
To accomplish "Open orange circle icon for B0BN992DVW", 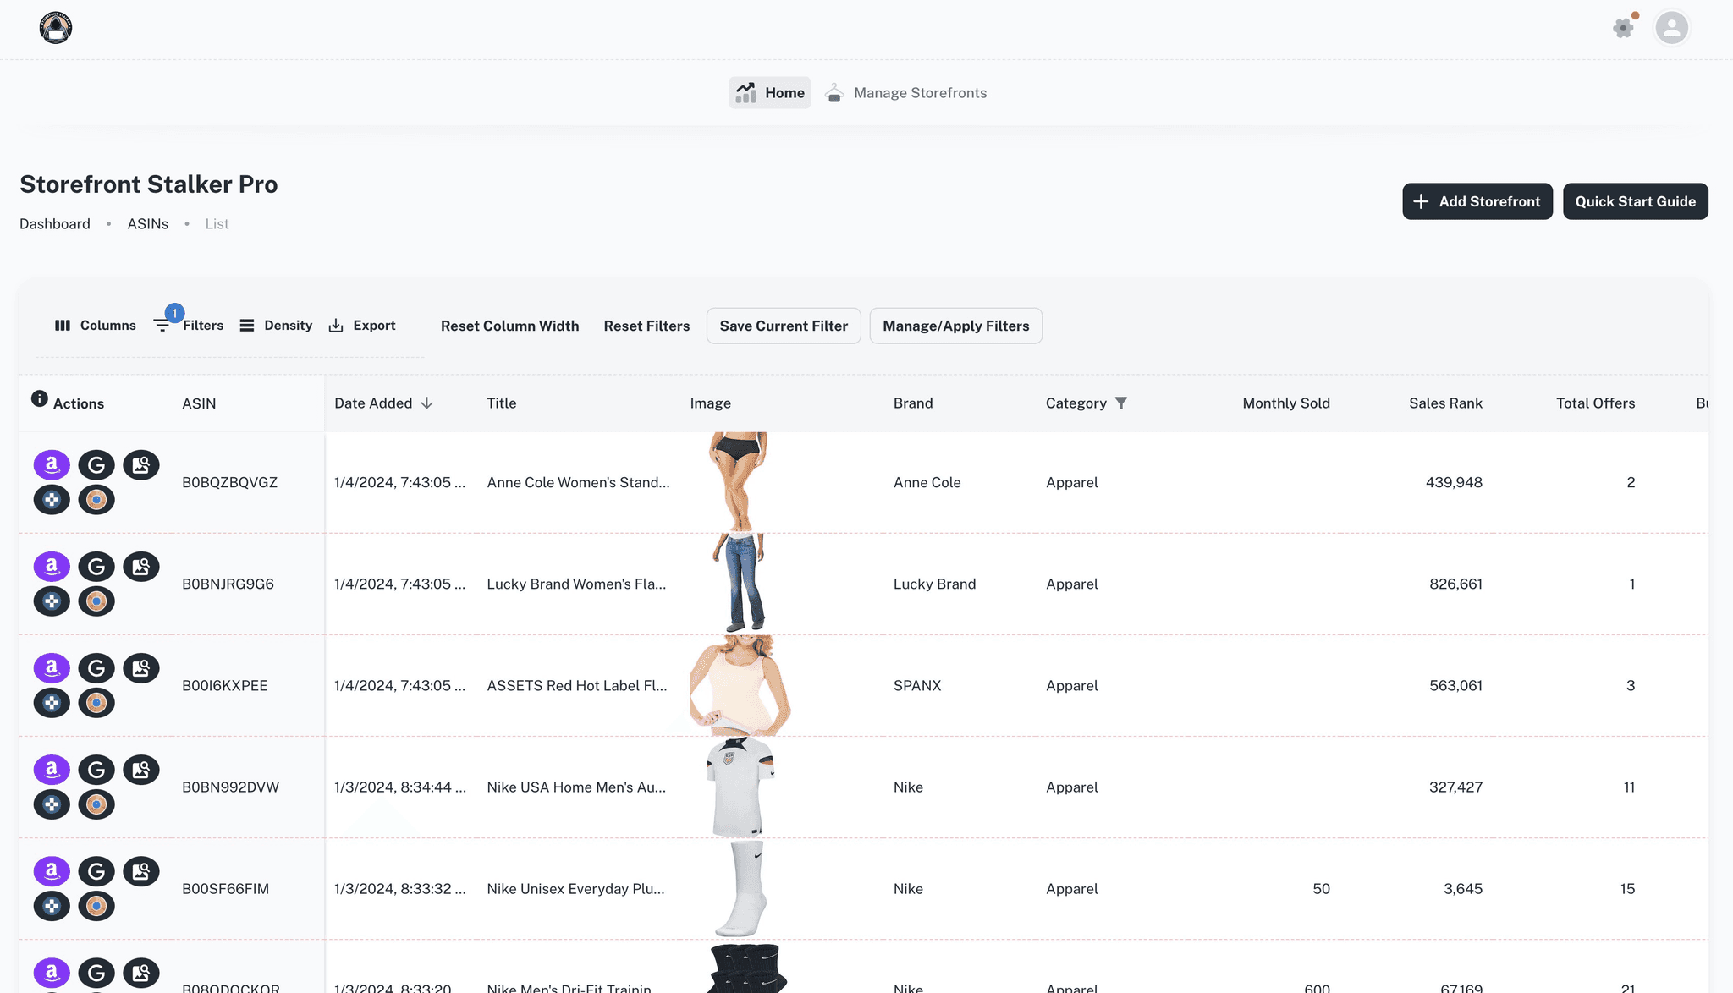I will [x=96, y=804].
